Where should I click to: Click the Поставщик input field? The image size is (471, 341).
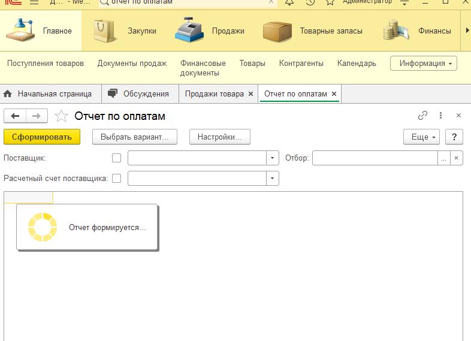pos(197,158)
